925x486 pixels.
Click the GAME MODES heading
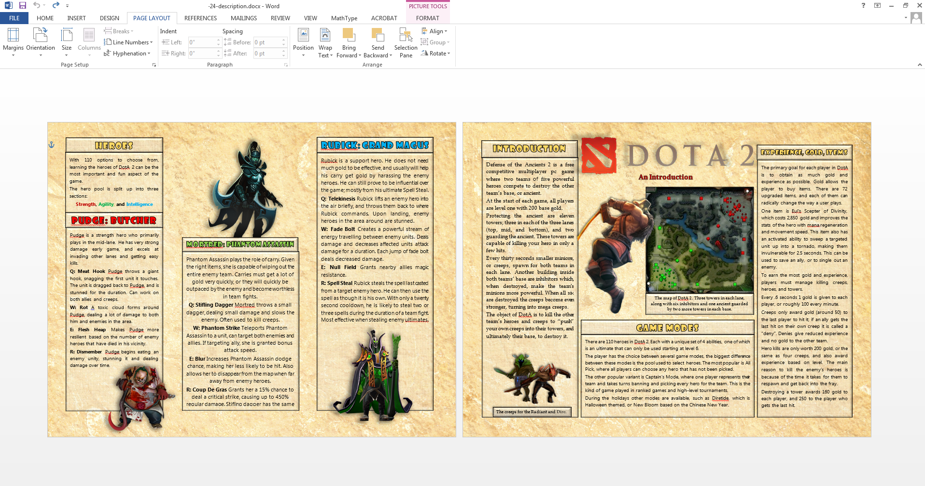(667, 328)
